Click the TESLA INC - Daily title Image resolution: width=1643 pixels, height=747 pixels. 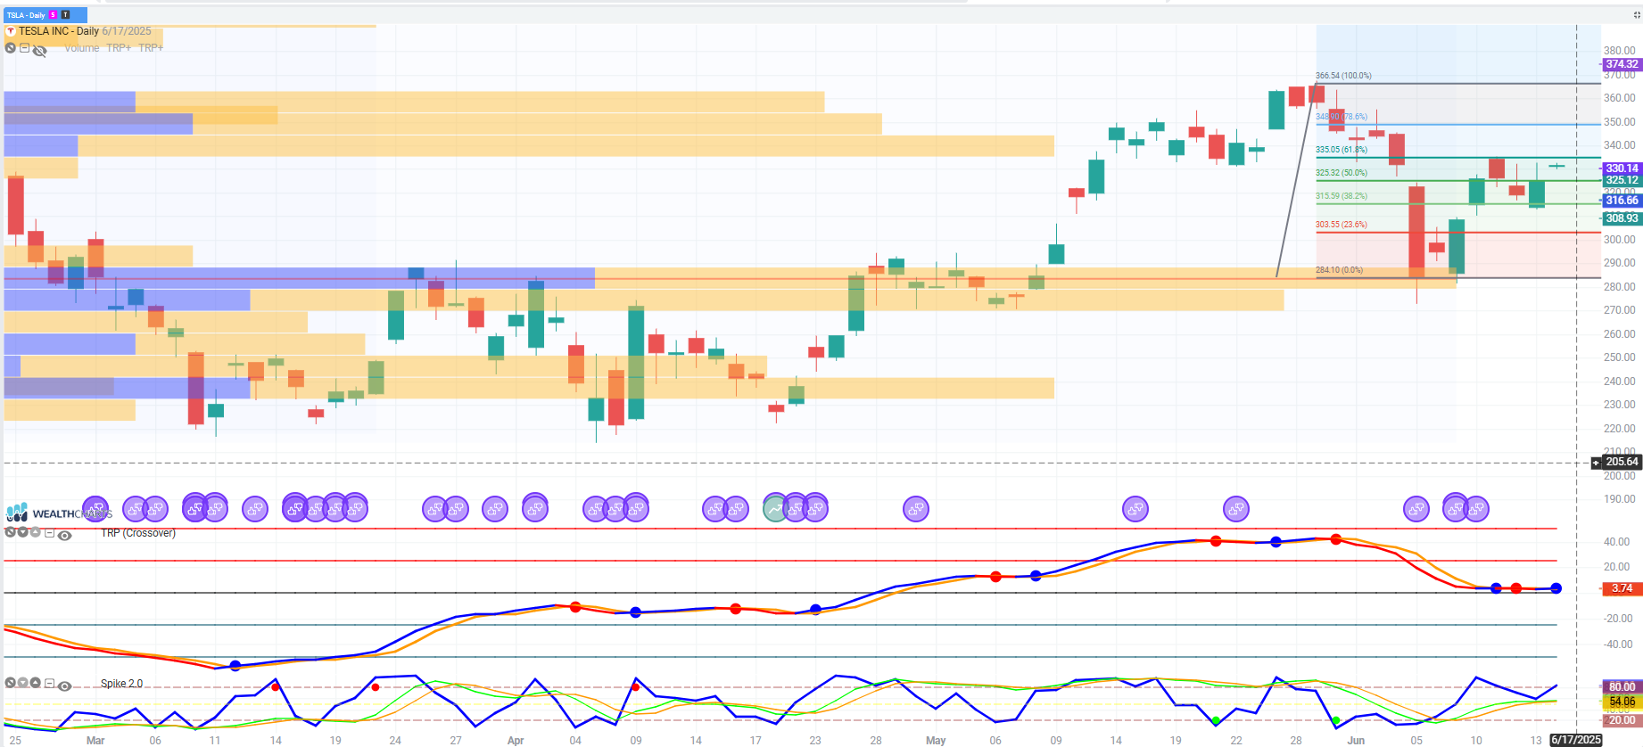(59, 31)
